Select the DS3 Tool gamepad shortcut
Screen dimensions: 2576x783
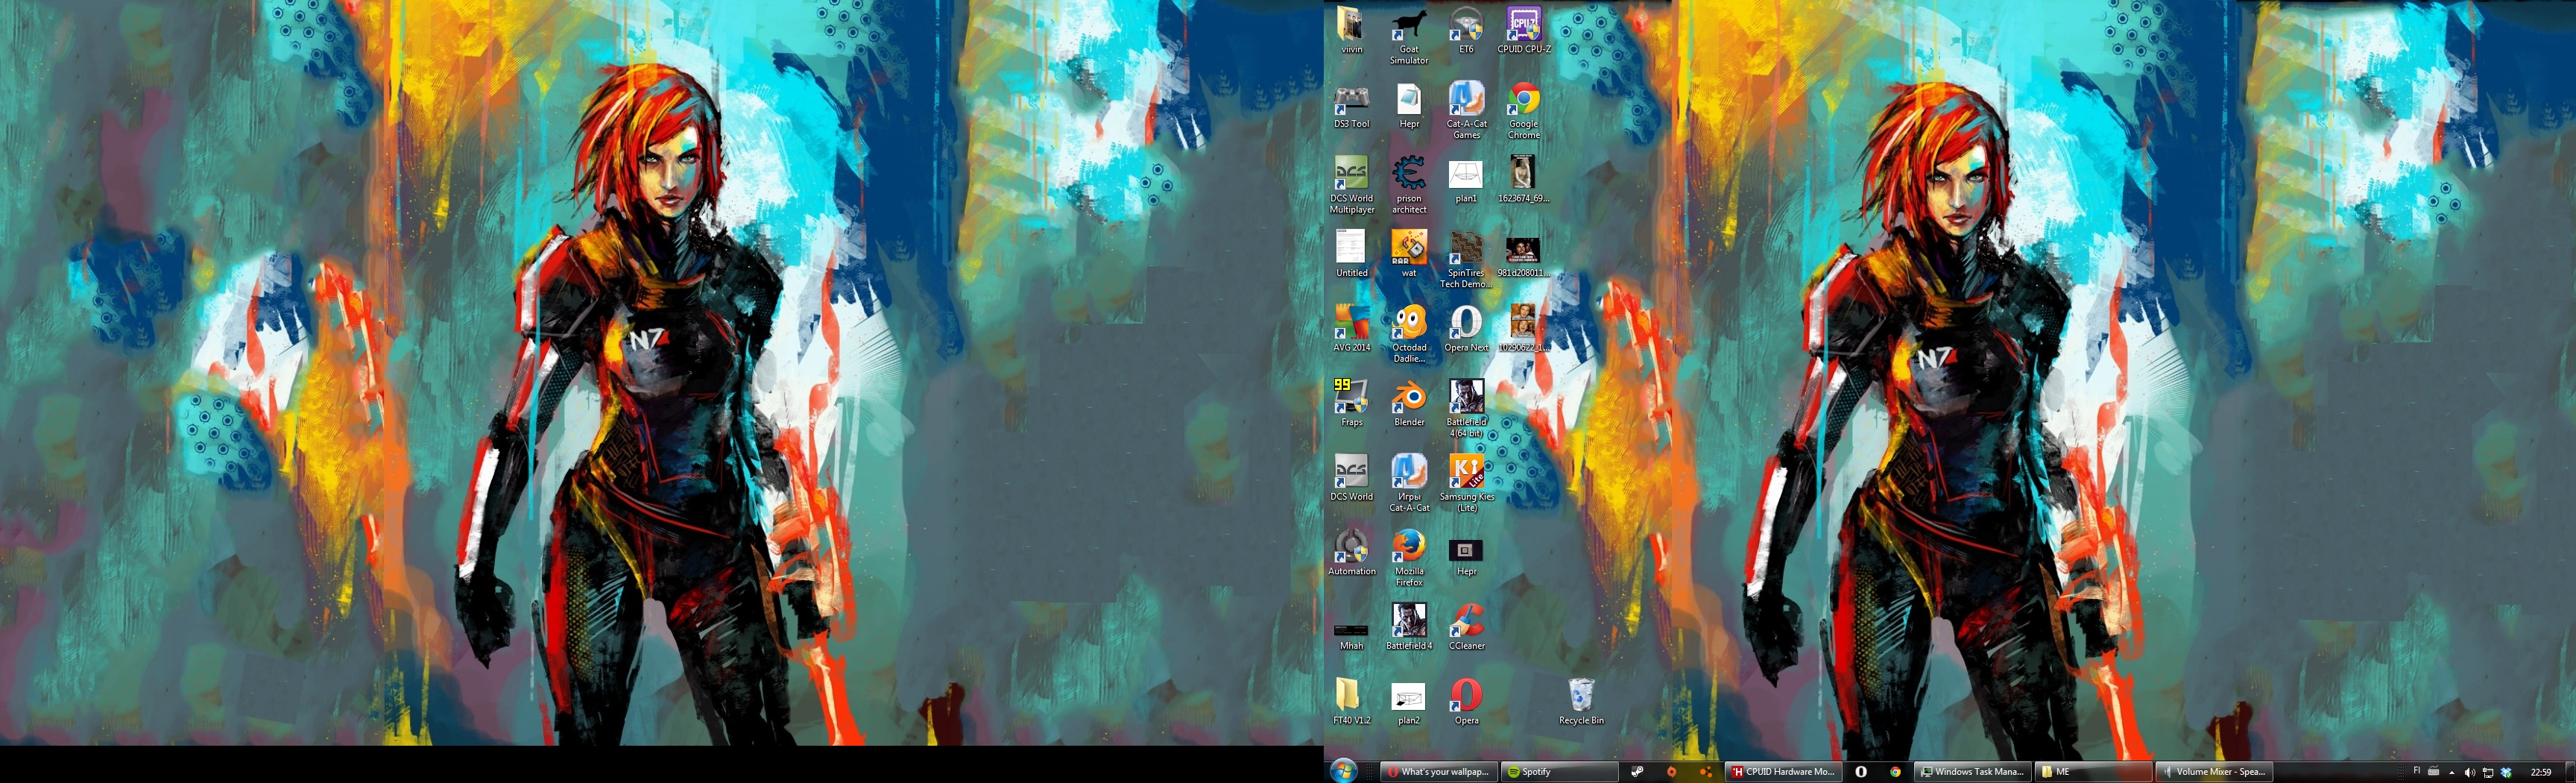[x=1351, y=105]
